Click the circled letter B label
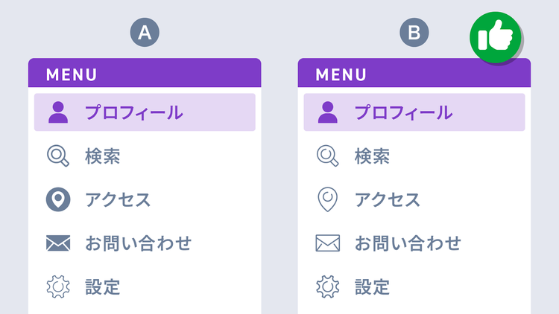 click(414, 33)
